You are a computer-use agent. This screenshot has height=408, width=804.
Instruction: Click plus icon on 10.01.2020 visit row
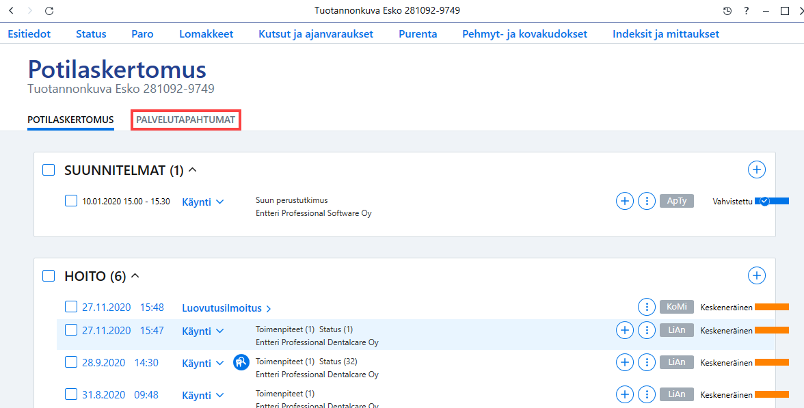click(625, 202)
